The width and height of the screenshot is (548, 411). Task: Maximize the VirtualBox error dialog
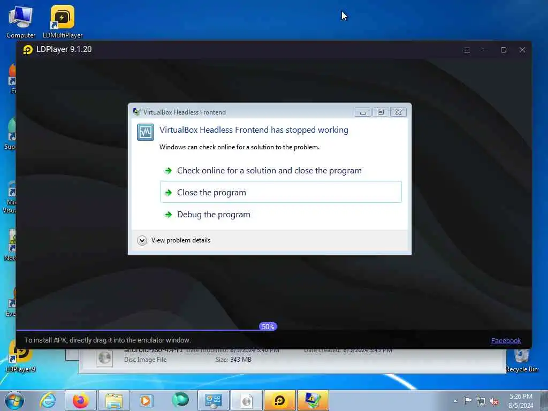380,112
